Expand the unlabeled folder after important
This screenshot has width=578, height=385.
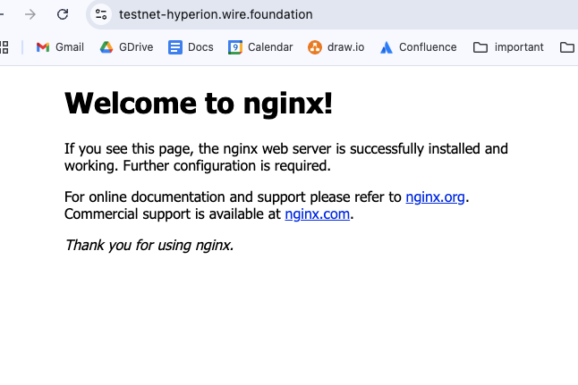pos(566,47)
